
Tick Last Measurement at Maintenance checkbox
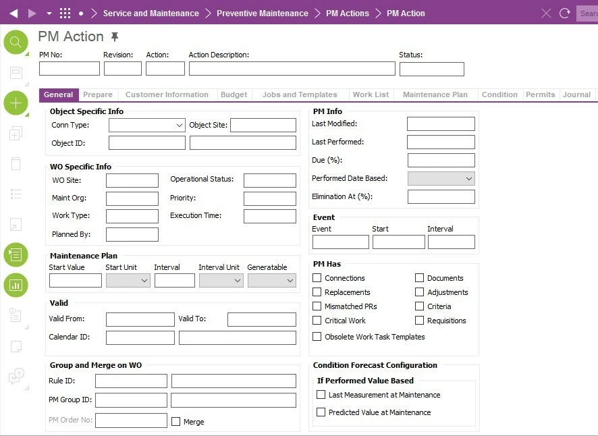click(321, 395)
